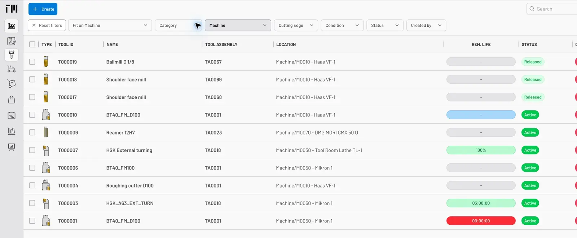Tick the checkbox for T000006
577x238 pixels.
[x=32, y=168]
